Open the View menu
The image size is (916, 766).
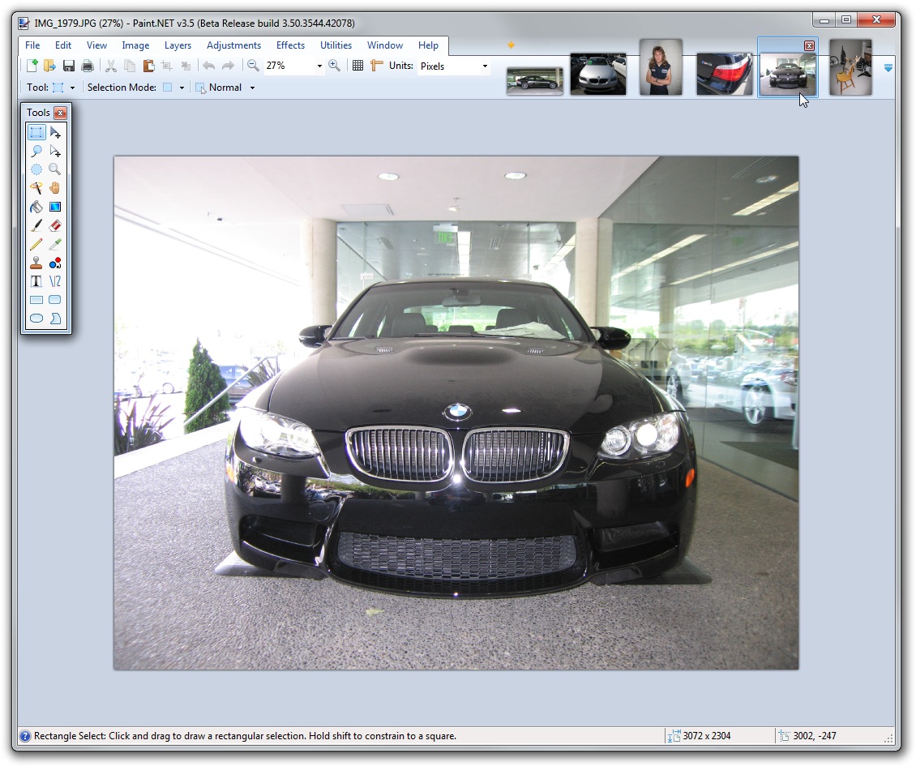tap(96, 45)
